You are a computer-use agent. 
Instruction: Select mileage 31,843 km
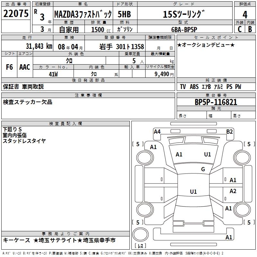[x=39, y=46]
